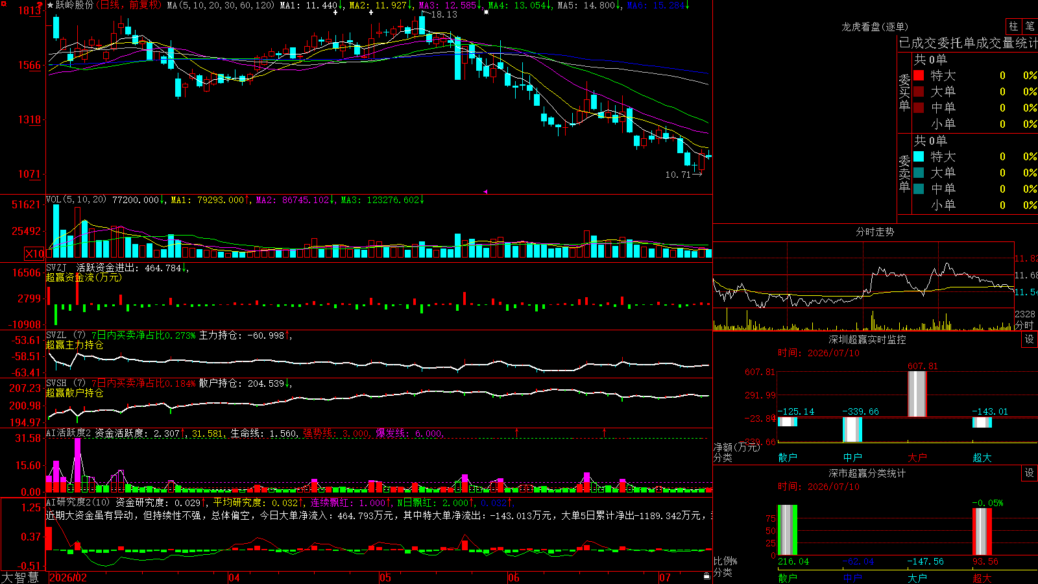
Task: Click the 超赢资金流(万元) label
Action: (84, 277)
